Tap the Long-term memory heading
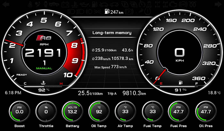 [x=112, y=33]
